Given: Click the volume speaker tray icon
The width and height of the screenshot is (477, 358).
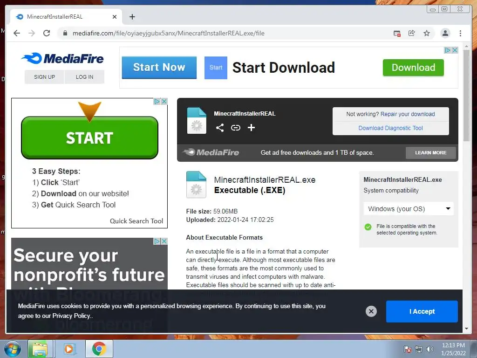Looking at the screenshot, I should [429, 349].
